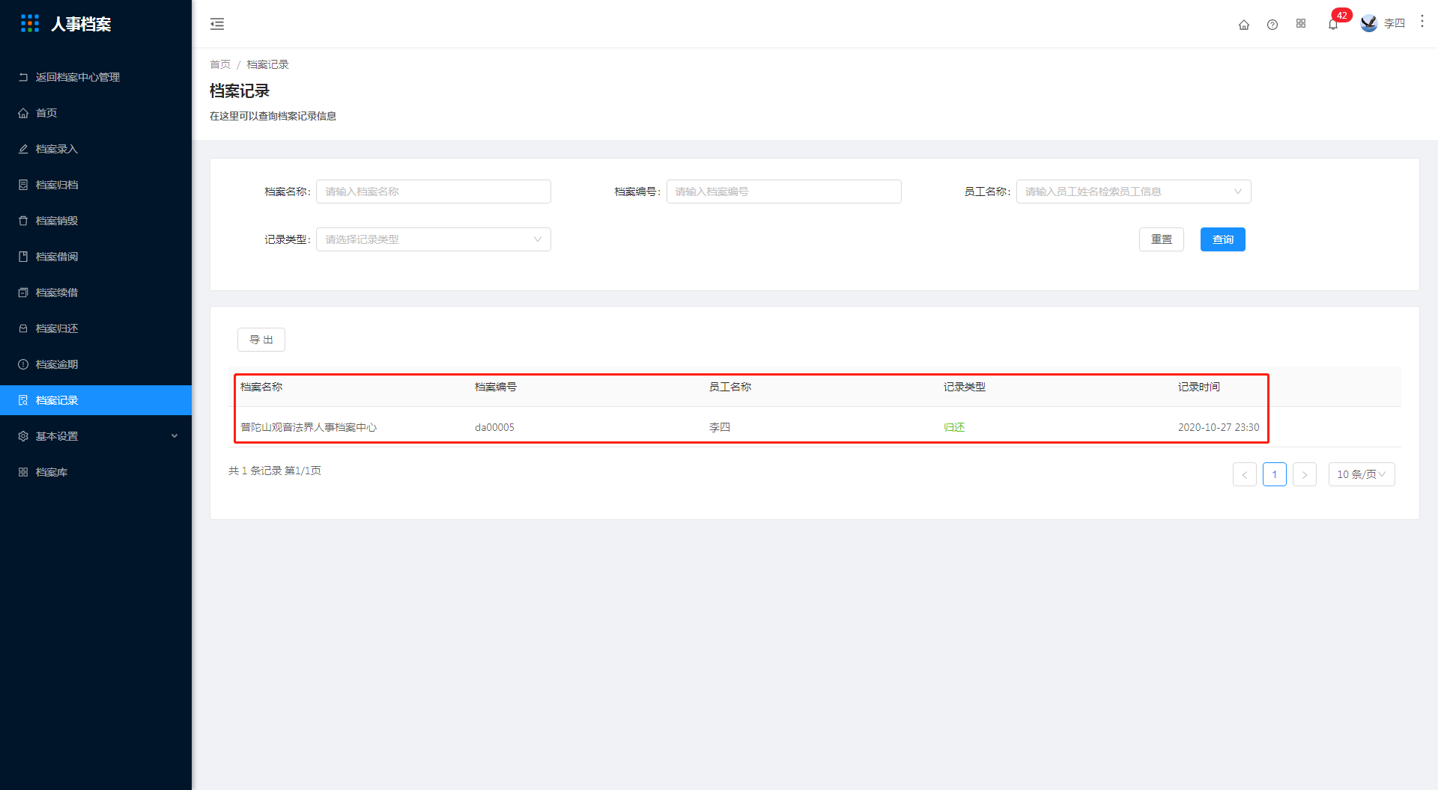Click the document icon beside 档案归档
Viewport: 1438px width, 790px height.
pos(23,185)
